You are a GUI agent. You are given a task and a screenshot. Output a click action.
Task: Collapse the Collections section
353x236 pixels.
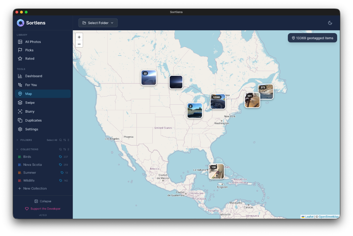pos(17,149)
